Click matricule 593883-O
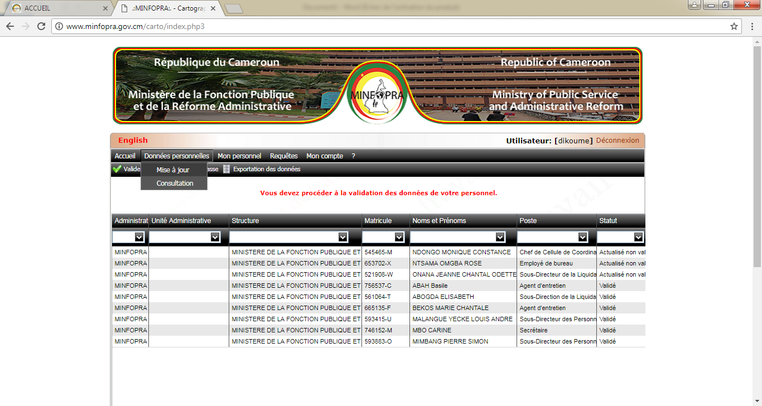 [378, 341]
